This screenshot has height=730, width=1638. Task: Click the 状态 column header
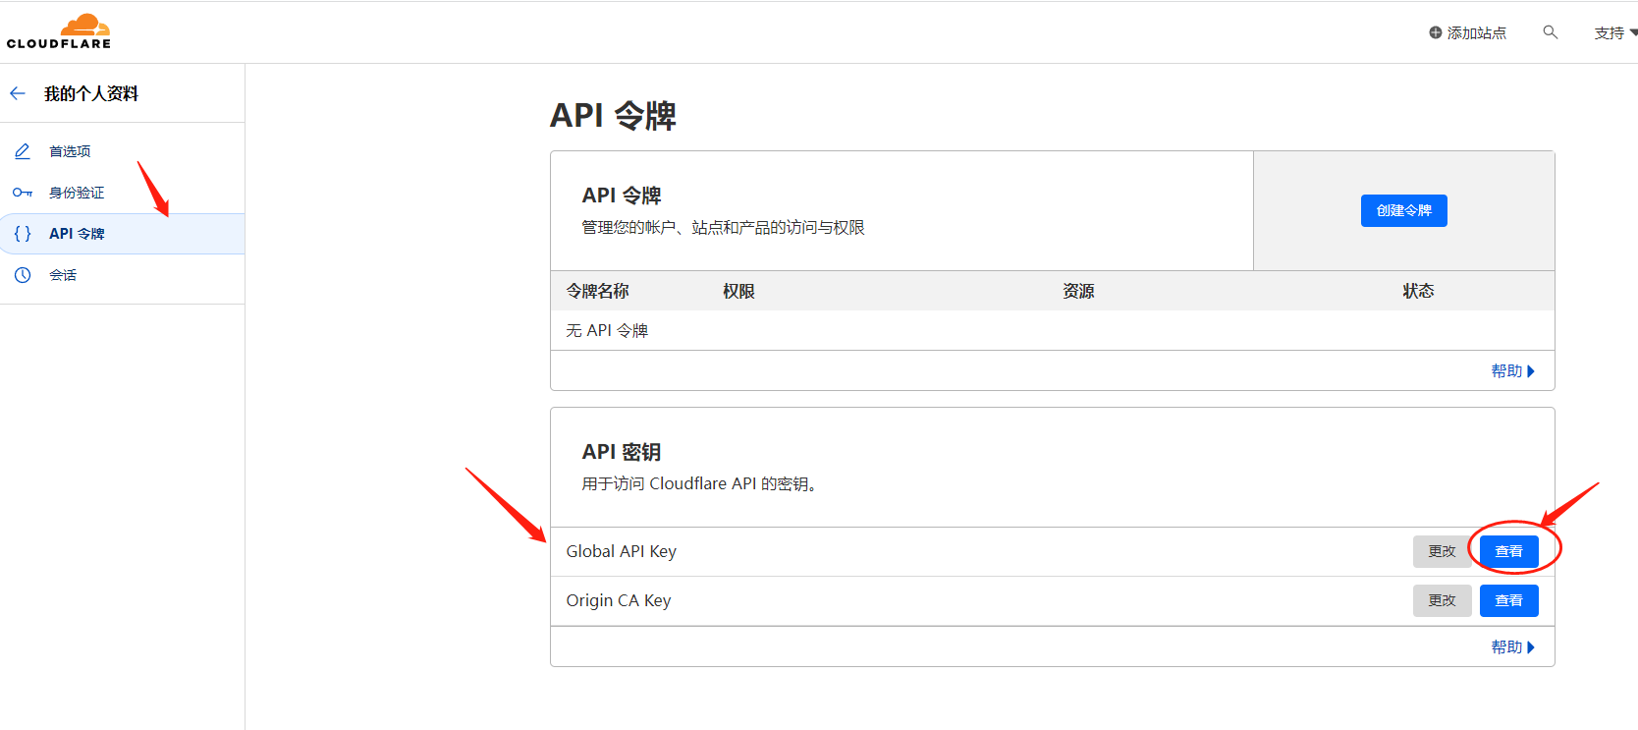click(x=1418, y=291)
